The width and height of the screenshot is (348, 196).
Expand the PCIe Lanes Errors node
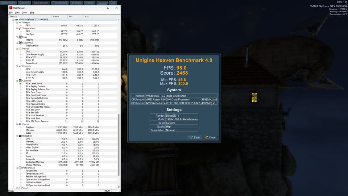(20, 84)
